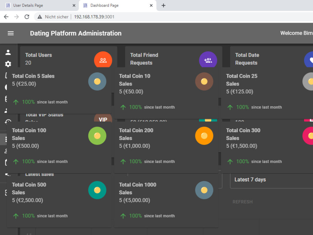Open the settings gear in sidebar
Image resolution: width=313 pixels, height=235 pixels.
tap(8, 64)
